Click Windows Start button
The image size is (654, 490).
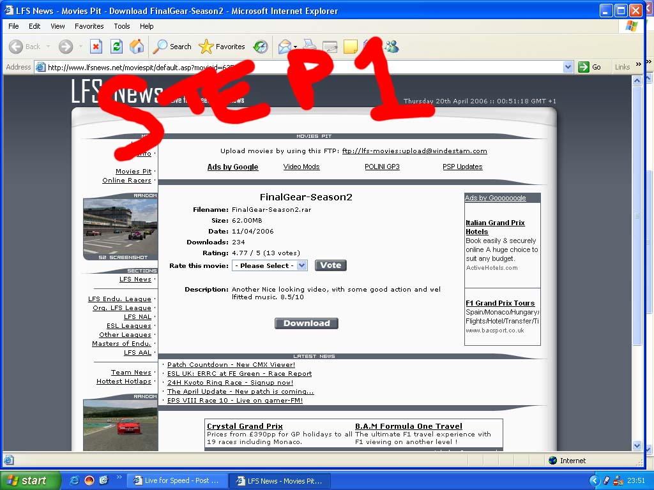pyautogui.click(x=31, y=480)
